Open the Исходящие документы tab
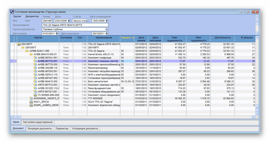Screen dimensions: 269x142 [85, 128]
